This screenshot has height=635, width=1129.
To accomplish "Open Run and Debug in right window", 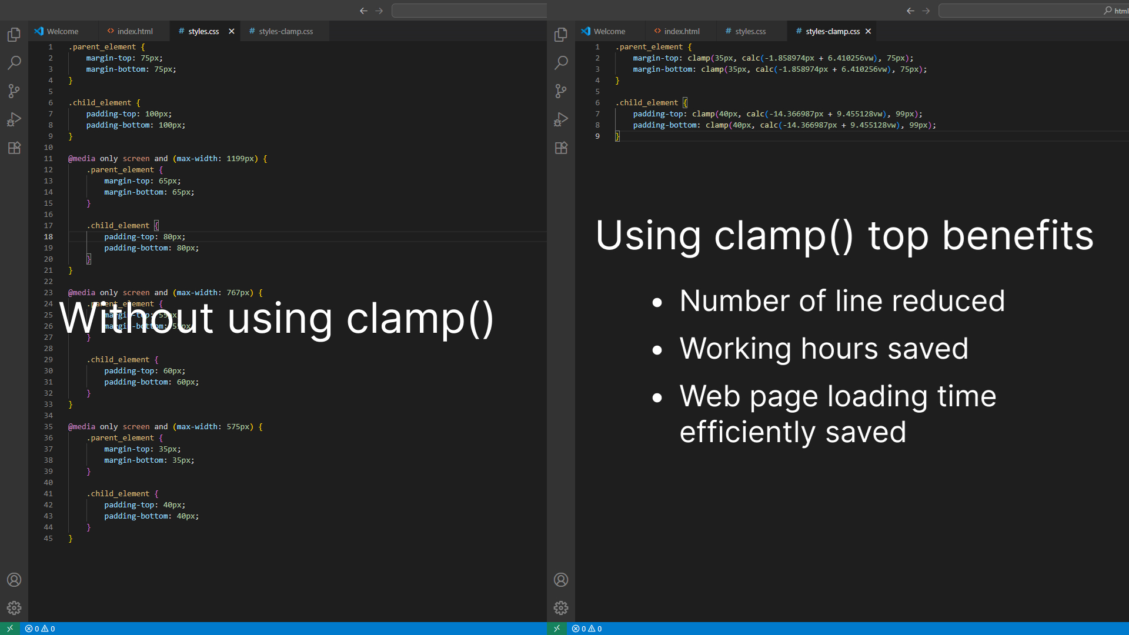I will (x=561, y=119).
